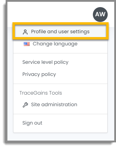116x148 pixels.
Task: Choose Sign out
Action: [x=32, y=123]
